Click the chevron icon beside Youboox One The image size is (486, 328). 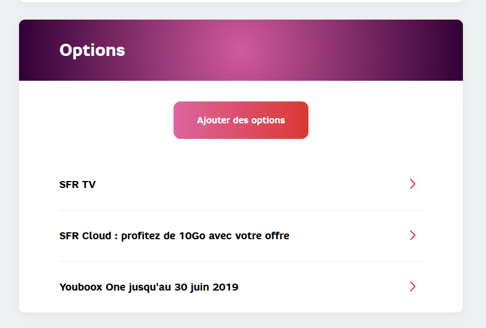[412, 286]
